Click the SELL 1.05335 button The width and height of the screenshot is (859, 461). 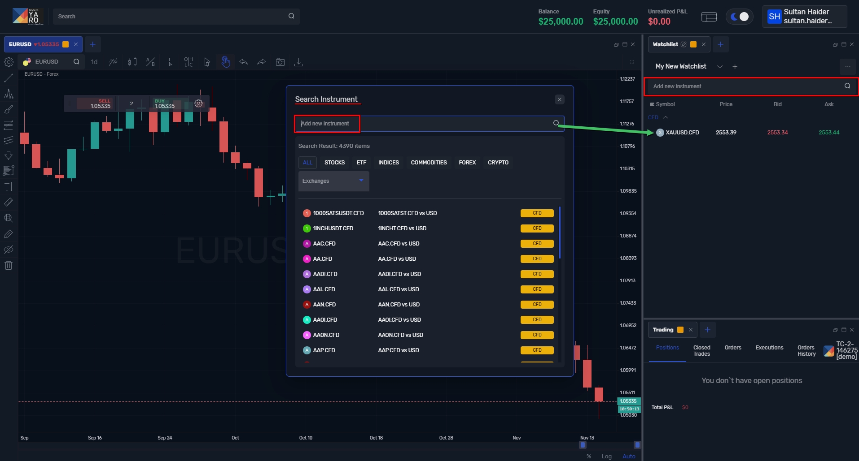(95, 104)
